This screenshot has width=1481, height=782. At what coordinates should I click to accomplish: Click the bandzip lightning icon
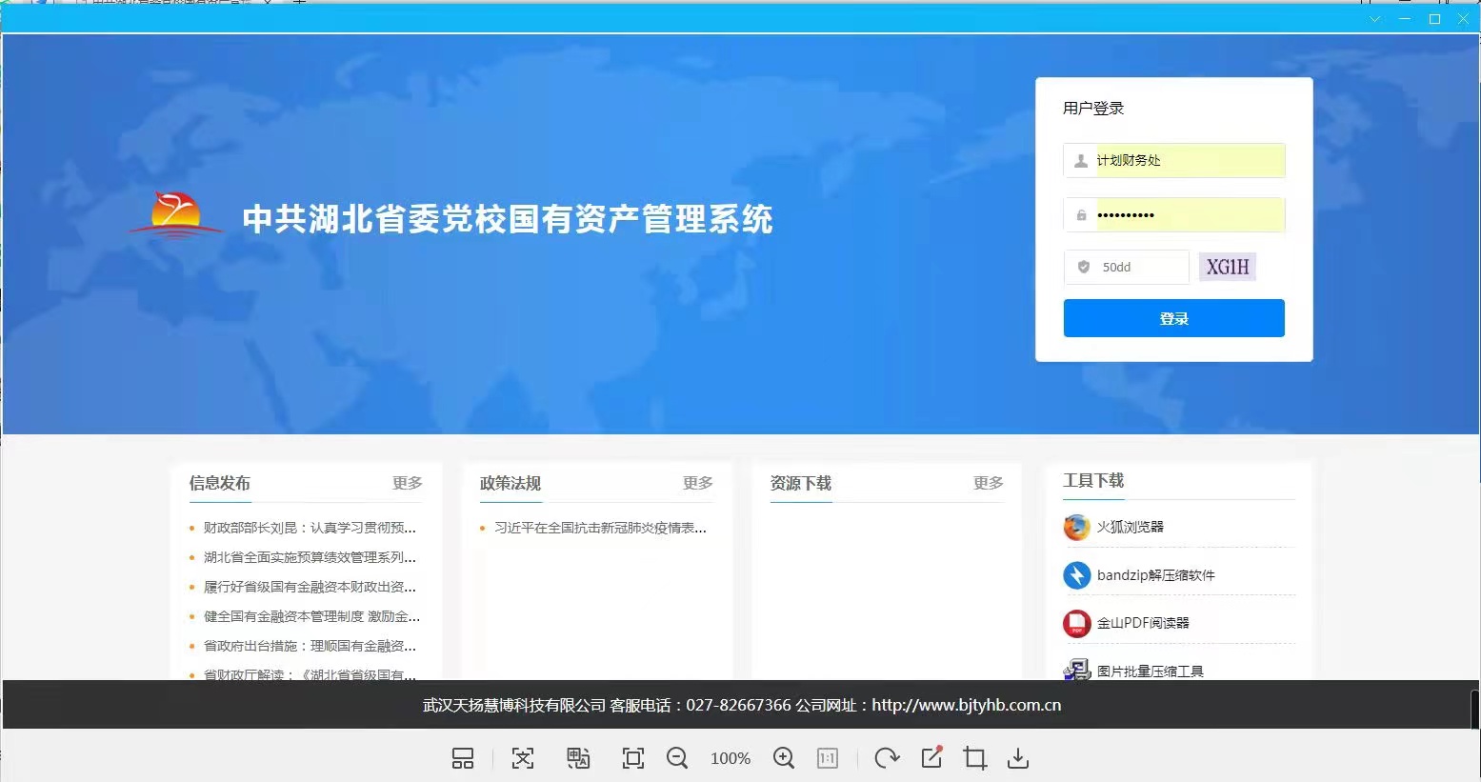(x=1076, y=575)
